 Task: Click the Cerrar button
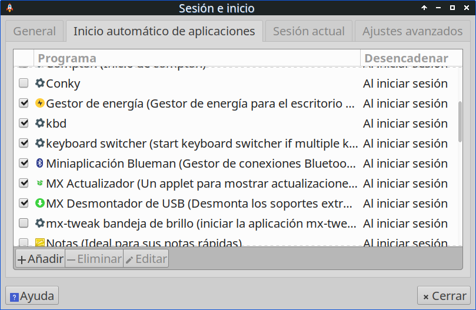coord(444,295)
